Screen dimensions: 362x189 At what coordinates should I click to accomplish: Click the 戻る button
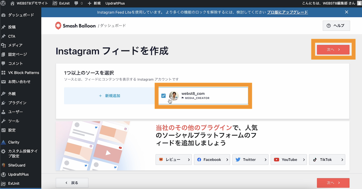pos(72,183)
